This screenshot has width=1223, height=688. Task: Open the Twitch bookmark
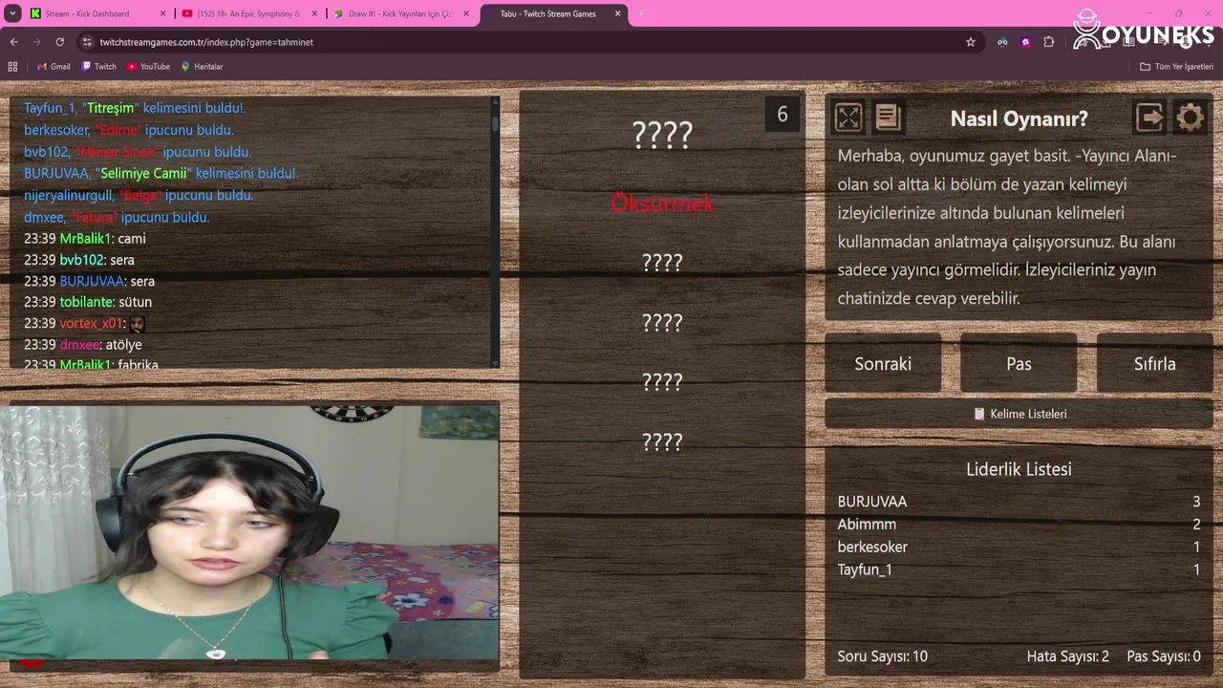(99, 67)
